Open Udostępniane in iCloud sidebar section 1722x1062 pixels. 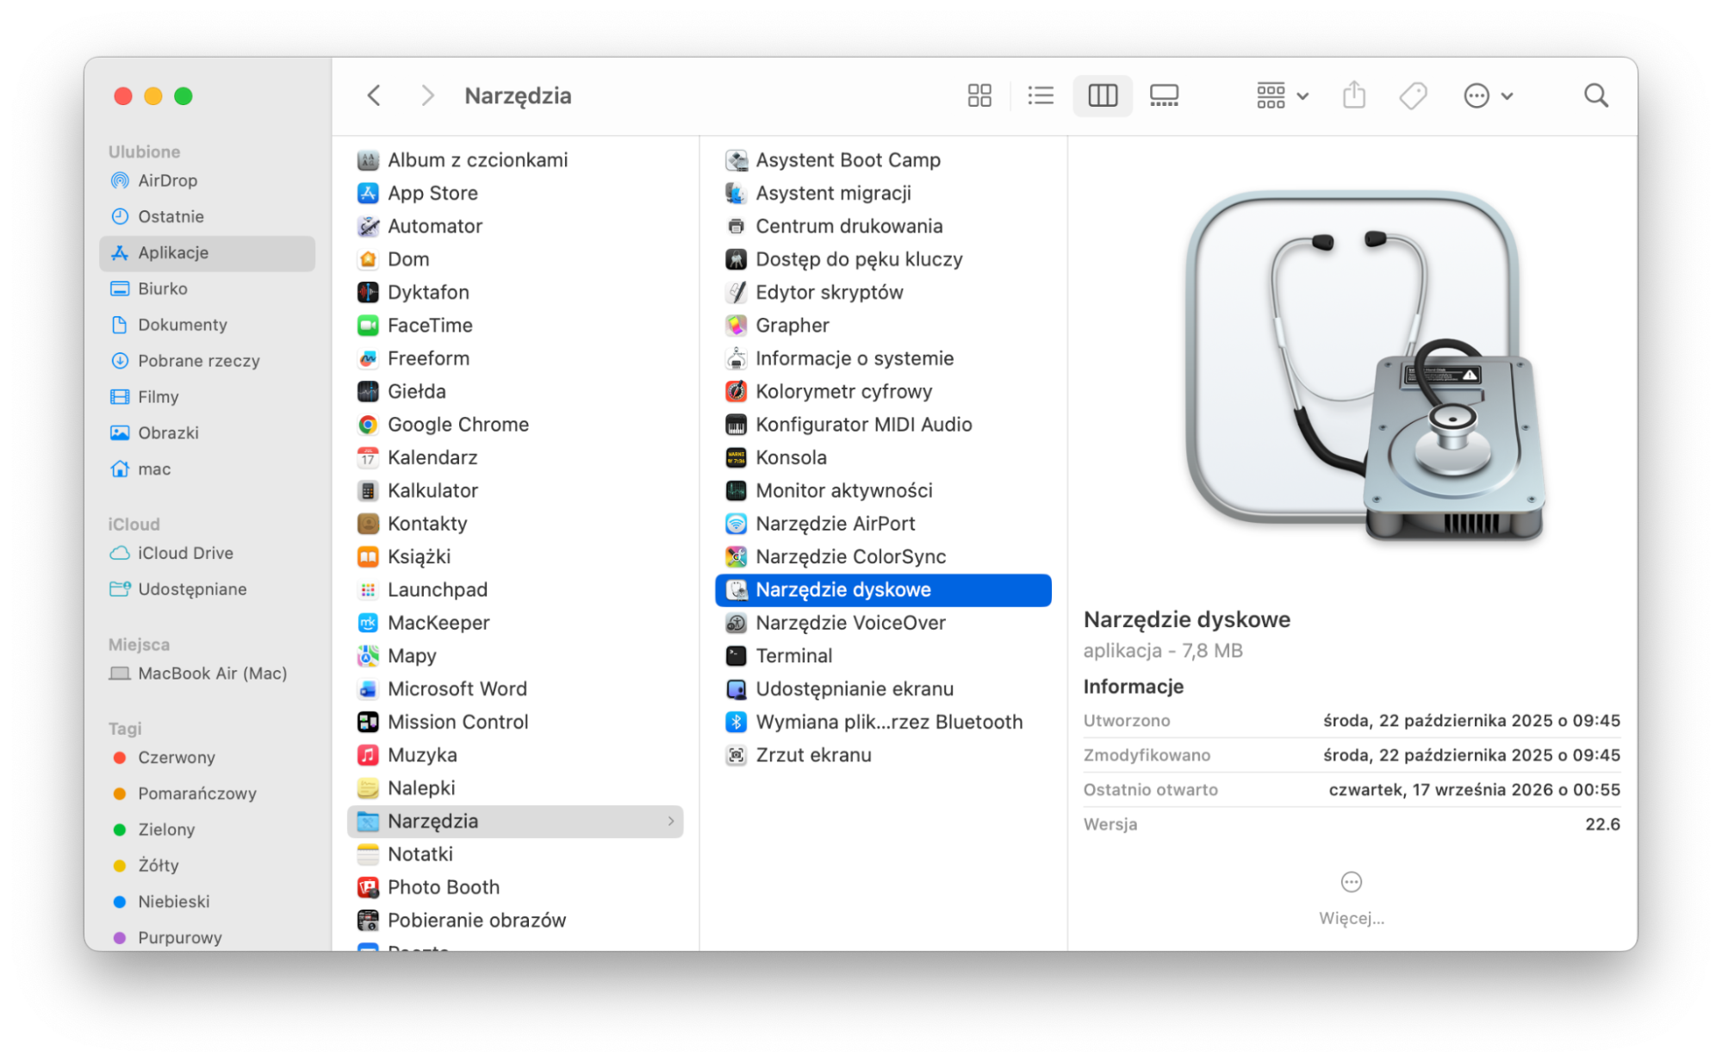point(207,590)
